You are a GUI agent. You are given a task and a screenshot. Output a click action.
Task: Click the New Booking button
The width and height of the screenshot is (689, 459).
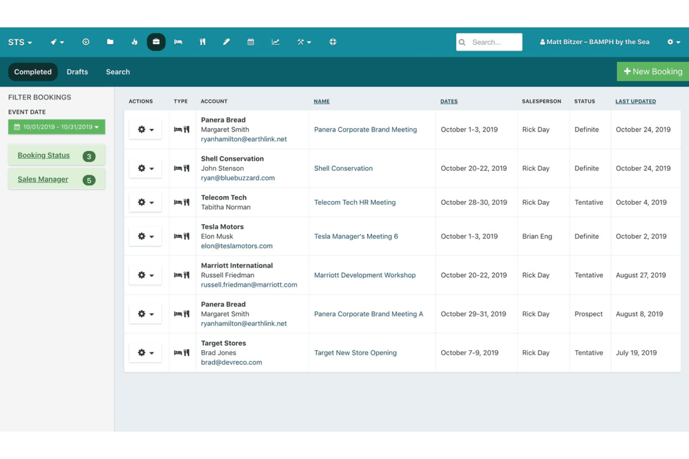(x=653, y=72)
